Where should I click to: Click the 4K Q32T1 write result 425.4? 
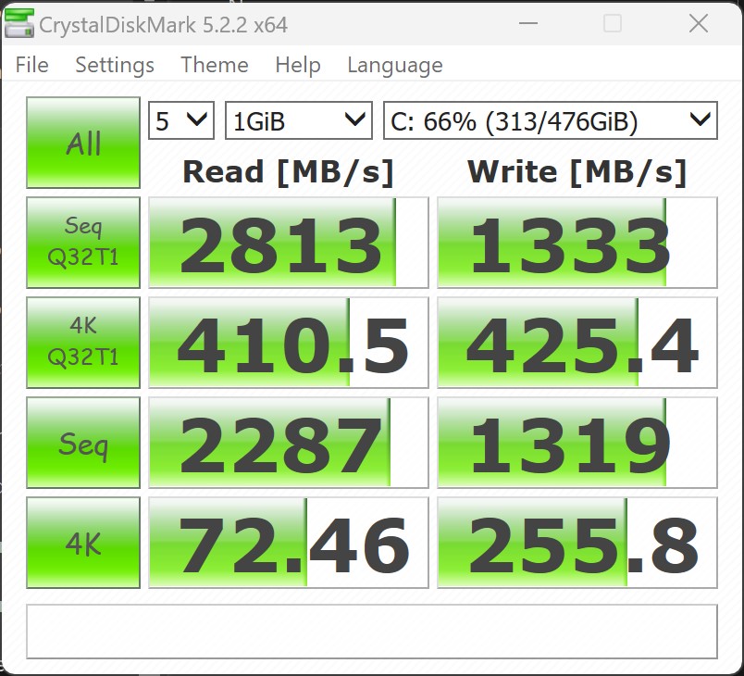click(x=577, y=343)
